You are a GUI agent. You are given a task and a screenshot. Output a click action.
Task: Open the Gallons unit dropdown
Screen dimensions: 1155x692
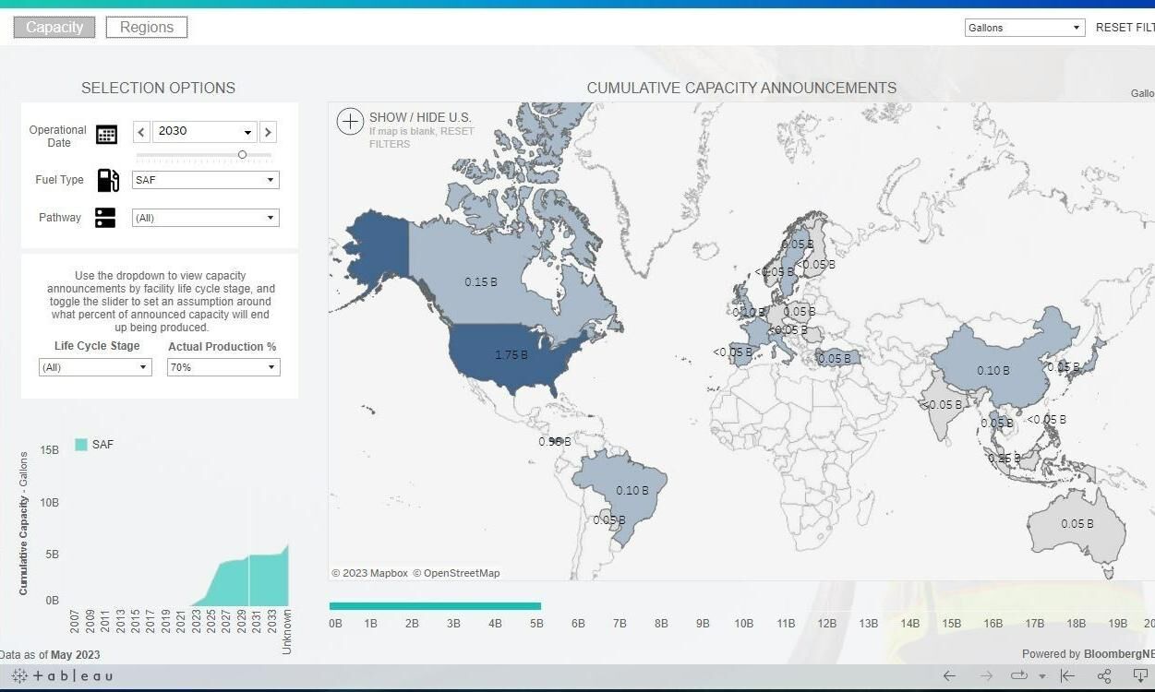click(x=1023, y=28)
